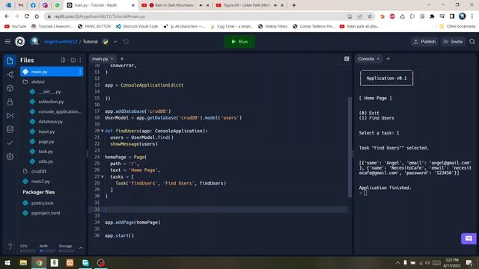Open the Packages sidebar icon

[10, 88]
